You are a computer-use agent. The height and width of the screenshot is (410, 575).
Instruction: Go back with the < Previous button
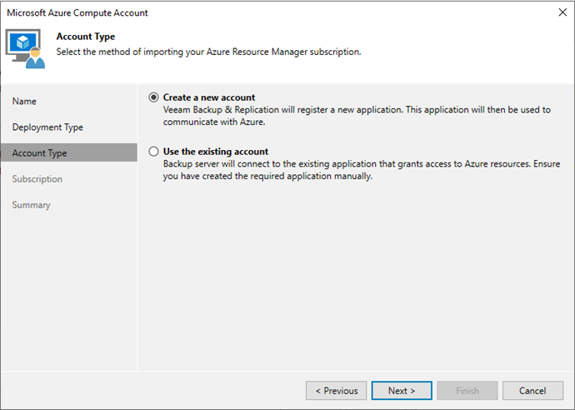point(337,391)
